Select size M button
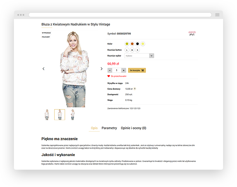This screenshot has width=237, height=187. 132,50
